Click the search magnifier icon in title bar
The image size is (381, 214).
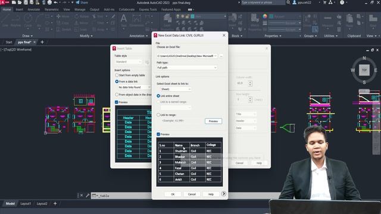pos(288,2)
